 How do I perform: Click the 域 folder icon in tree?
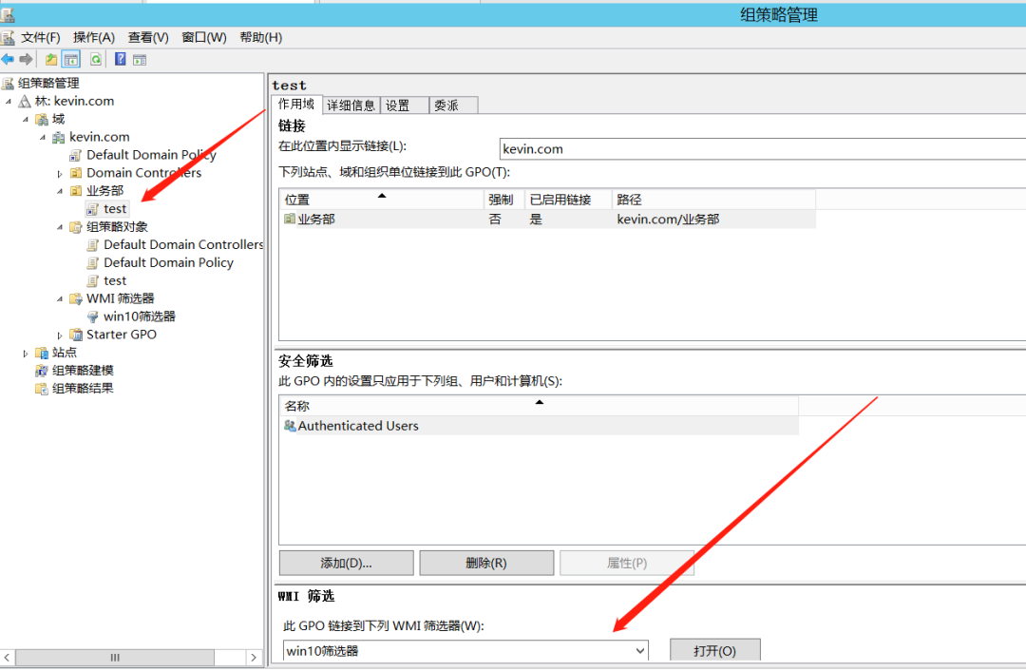[42, 119]
